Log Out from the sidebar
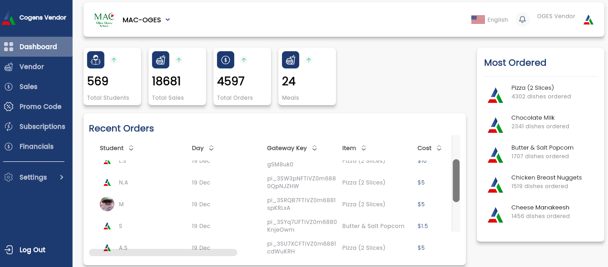This screenshot has height=267, width=608. click(x=32, y=250)
